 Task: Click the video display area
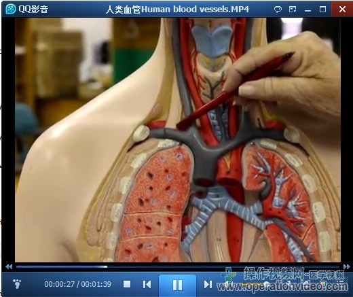pyautogui.click(x=178, y=140)
